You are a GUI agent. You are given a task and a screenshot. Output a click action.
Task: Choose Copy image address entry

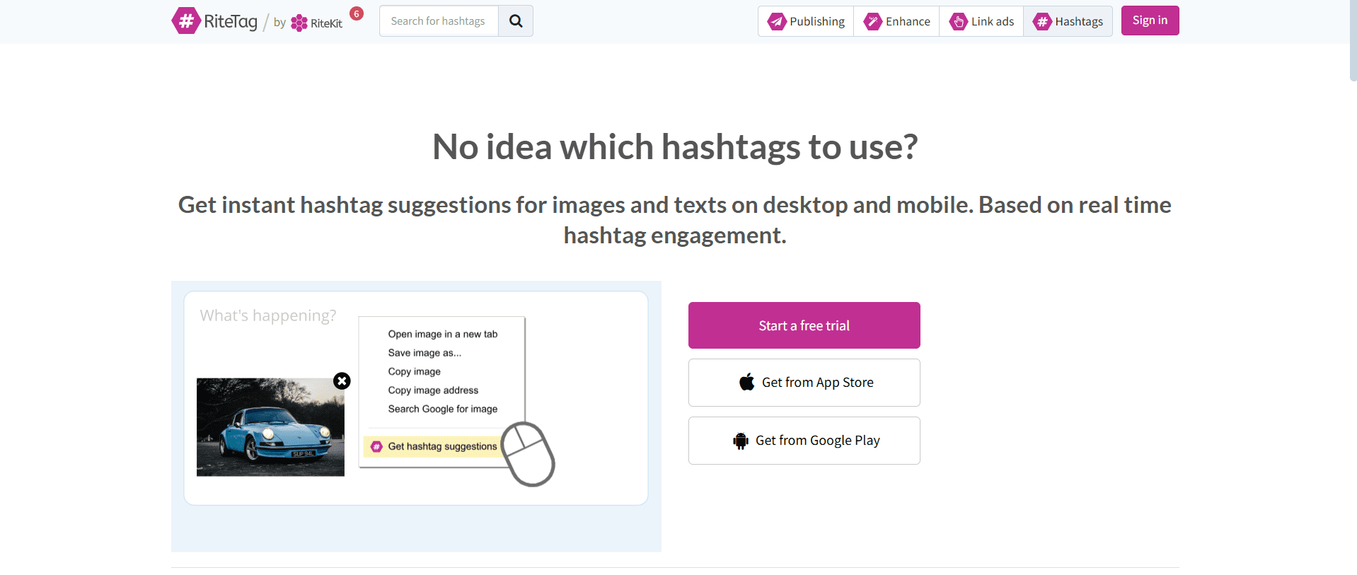click(433, 390)
